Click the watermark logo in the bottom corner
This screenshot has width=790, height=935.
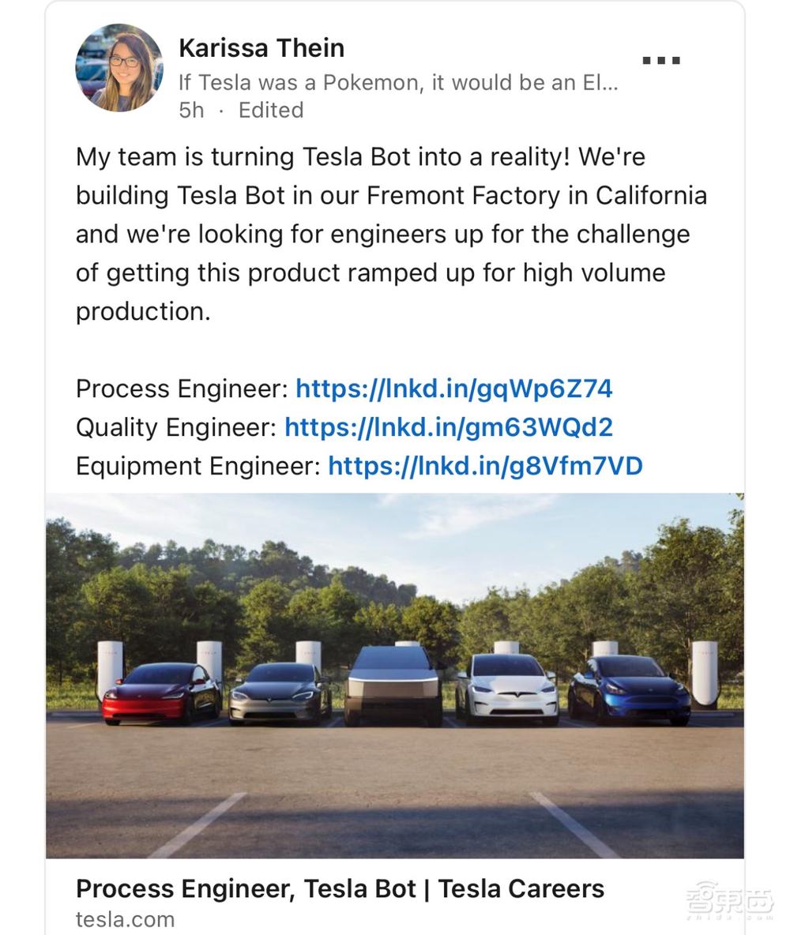(728, 901)
